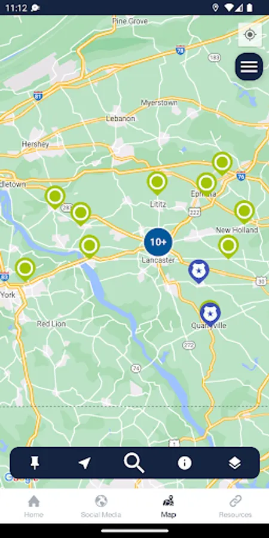Tap the my-location crosshair button
Viewport: 269px width, 538px height.
pos(250,35)
